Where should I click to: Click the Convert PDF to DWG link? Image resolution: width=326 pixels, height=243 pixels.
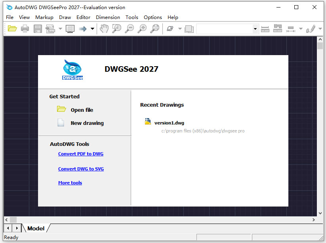coord(80,154)
